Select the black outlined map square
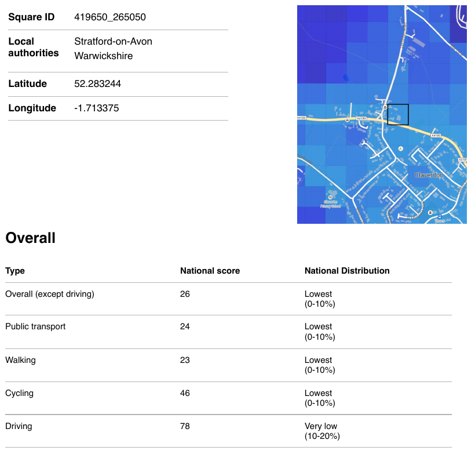This screenshot has height=458, width=475. (x=398, y=114)
